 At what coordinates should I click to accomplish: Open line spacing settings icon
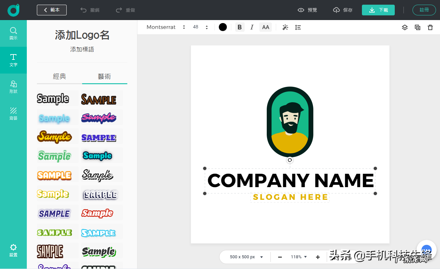coord(298,27)
